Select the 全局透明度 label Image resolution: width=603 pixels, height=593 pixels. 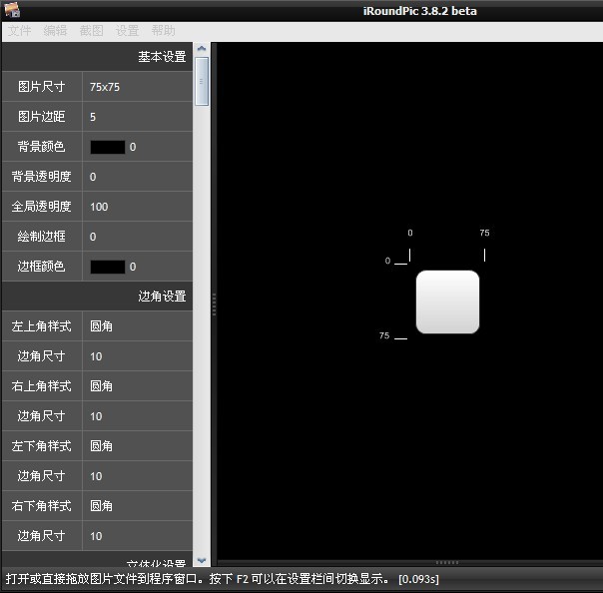pos(42,207)
